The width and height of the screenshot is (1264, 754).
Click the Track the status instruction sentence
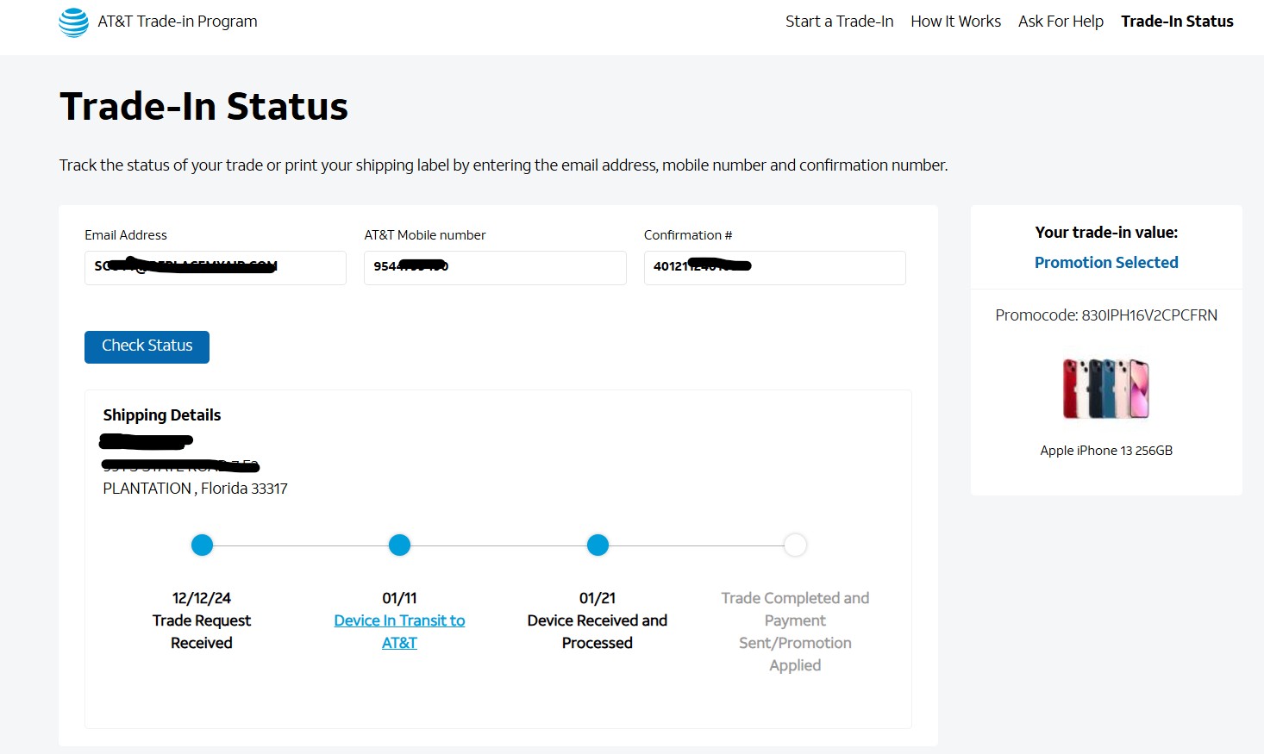pyautogui.click(x=504, y=165)
